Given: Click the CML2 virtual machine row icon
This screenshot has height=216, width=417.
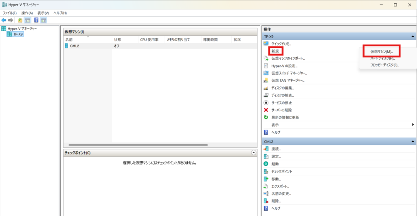Looking at the screenshot, I should pos(66,46).
